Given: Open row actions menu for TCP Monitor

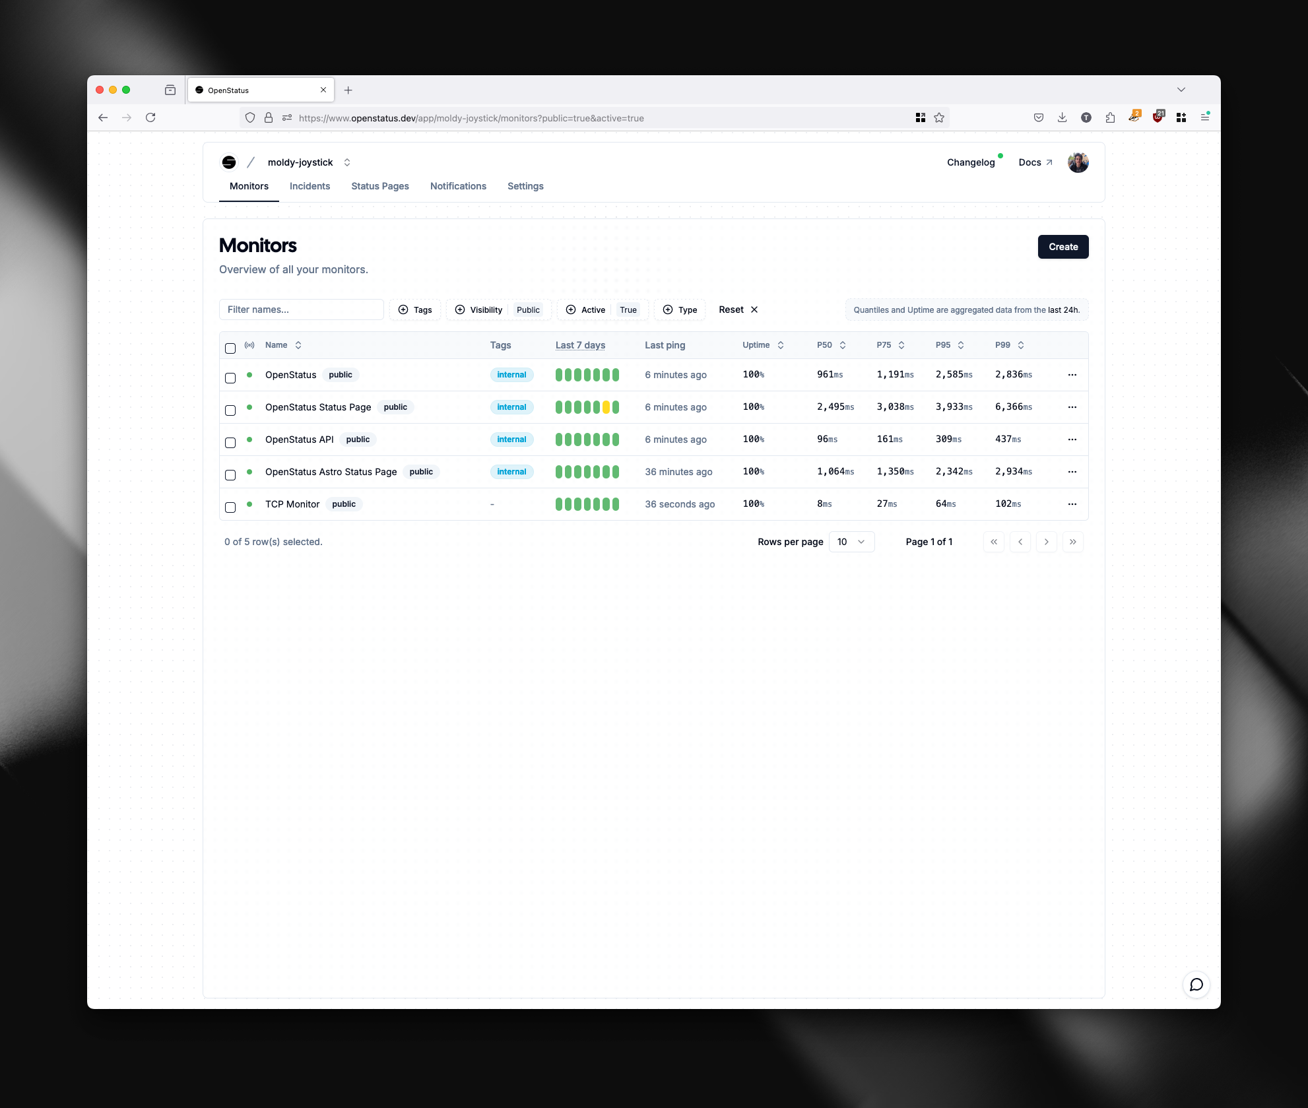Looking at the screenshot, I should point(1072,504).
